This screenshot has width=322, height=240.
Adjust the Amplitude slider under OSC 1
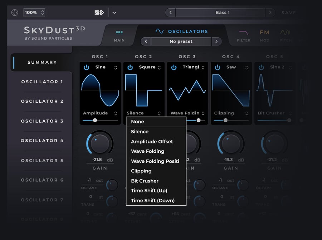94,121
